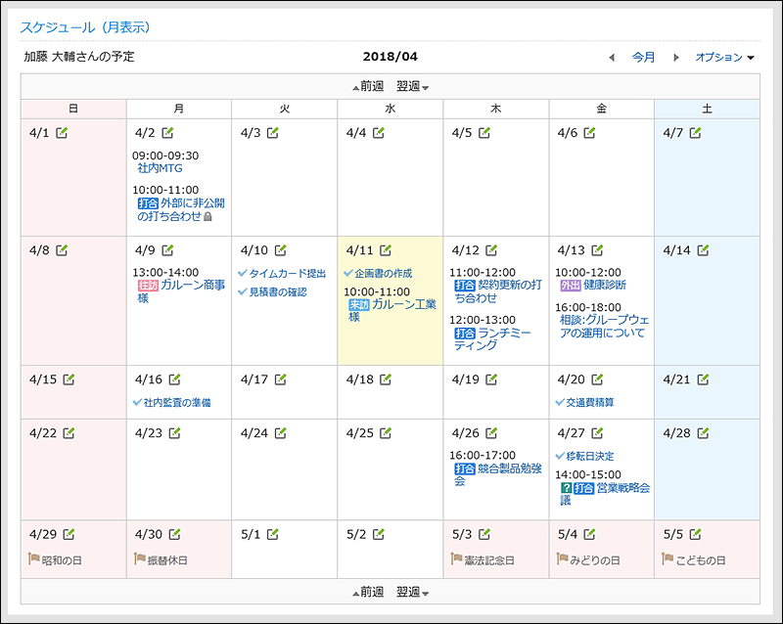This screenshot has height=624, width=783.
Task: Open the 交通費精算 to-do on 4/20
Action: click(x=590, y=402)
